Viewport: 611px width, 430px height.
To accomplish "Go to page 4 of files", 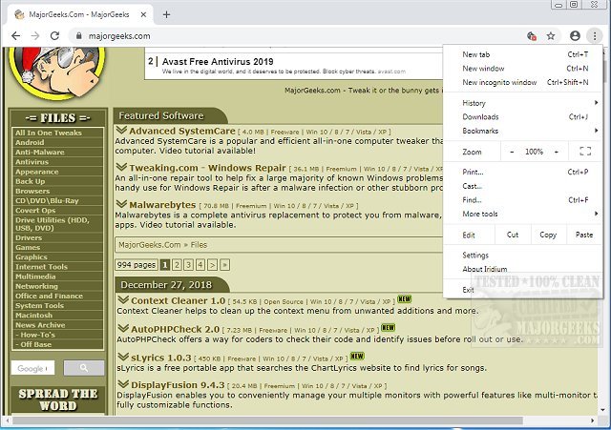I will (x=200, y=265).
